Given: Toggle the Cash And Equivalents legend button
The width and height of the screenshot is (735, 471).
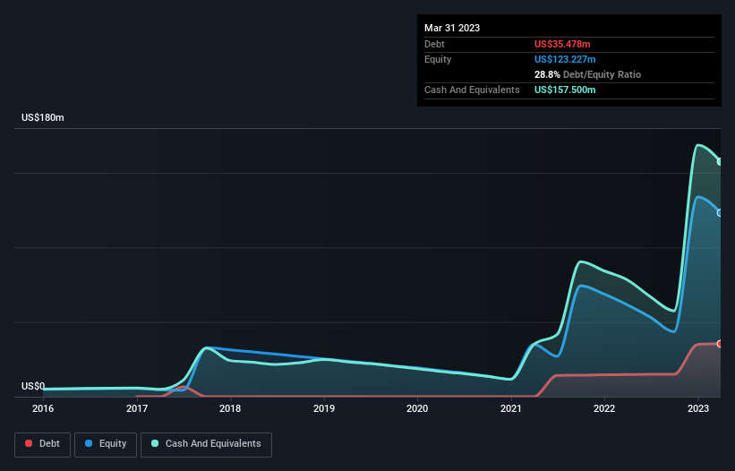Looking at the screenshot, I should click(206, 444).
